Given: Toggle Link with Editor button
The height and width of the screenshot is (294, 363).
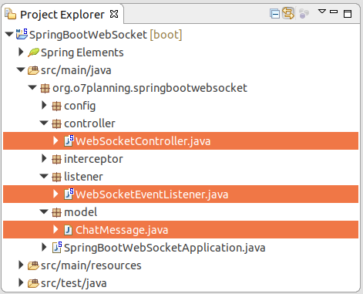Looking at the screenshot, I should (288, 13).
